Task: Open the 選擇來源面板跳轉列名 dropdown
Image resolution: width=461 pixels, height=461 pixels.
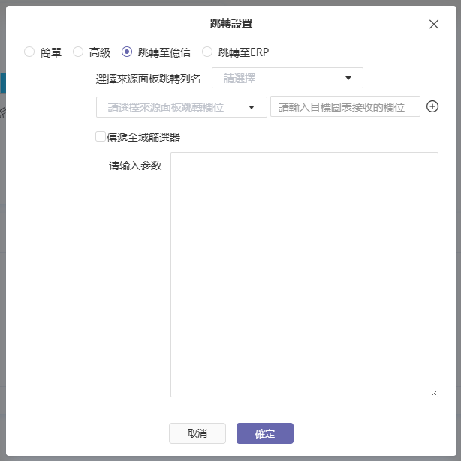Action: click(288, 78)
